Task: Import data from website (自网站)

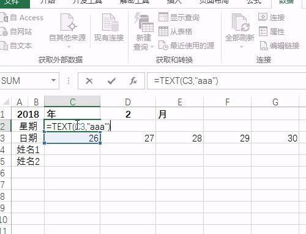Action: pos(16,32)
